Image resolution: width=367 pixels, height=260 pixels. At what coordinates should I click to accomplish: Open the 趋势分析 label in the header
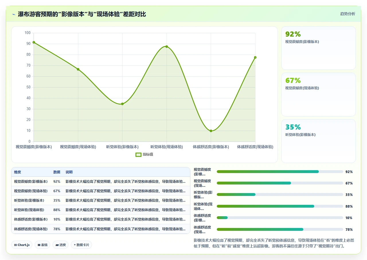tap(348, 14)
